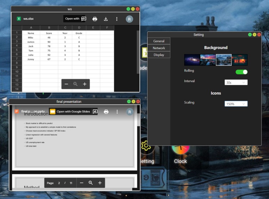Open the Scaling 150% dropdown
Viewport: 269px width, 199px height.
(236, 104)
